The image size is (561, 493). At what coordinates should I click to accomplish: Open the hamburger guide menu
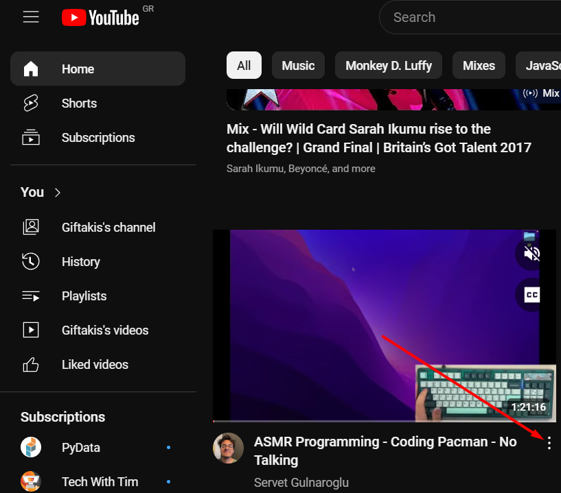point(31,17)
